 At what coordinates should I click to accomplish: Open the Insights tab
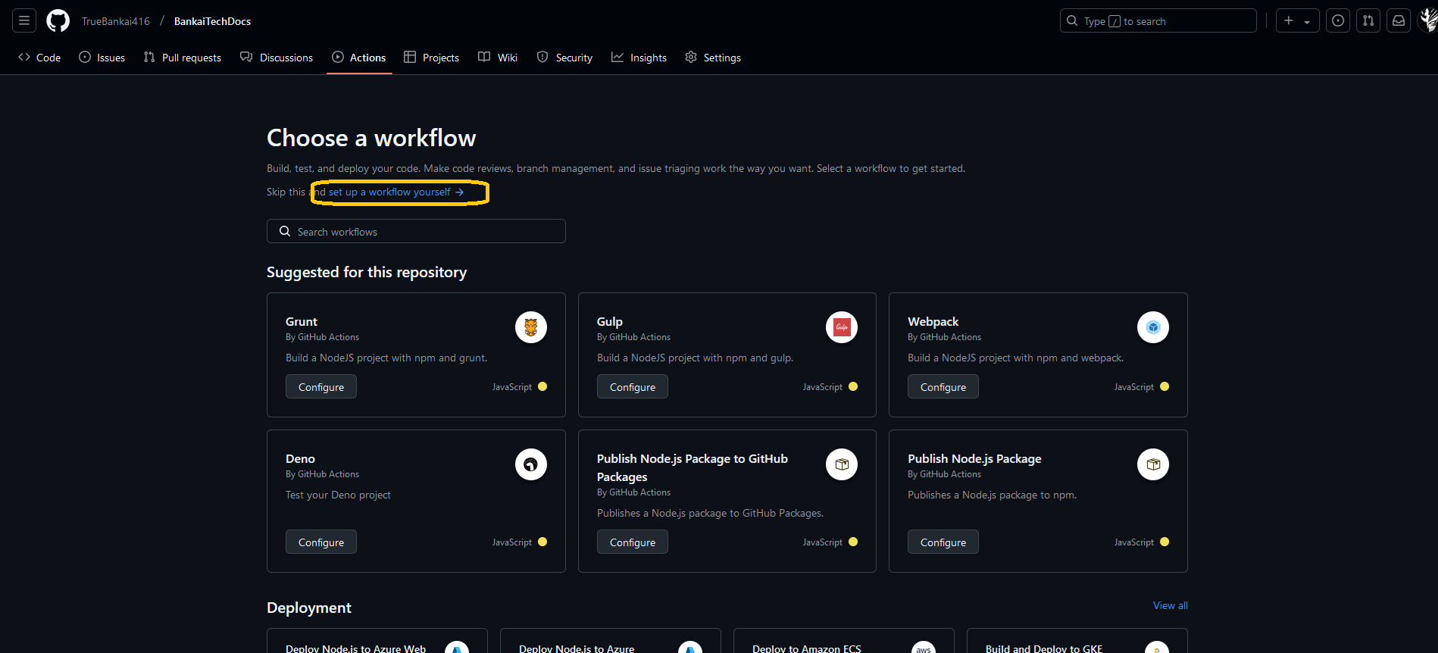coord(639,58)
